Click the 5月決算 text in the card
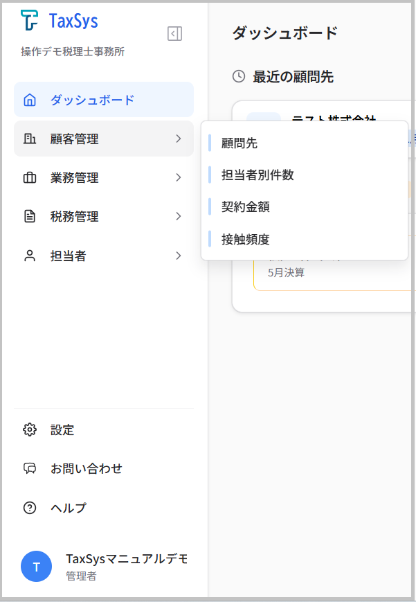Screen dimensions: 416x602 286,272
